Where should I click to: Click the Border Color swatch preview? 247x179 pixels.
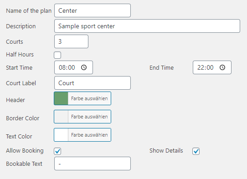coord(61,117)
